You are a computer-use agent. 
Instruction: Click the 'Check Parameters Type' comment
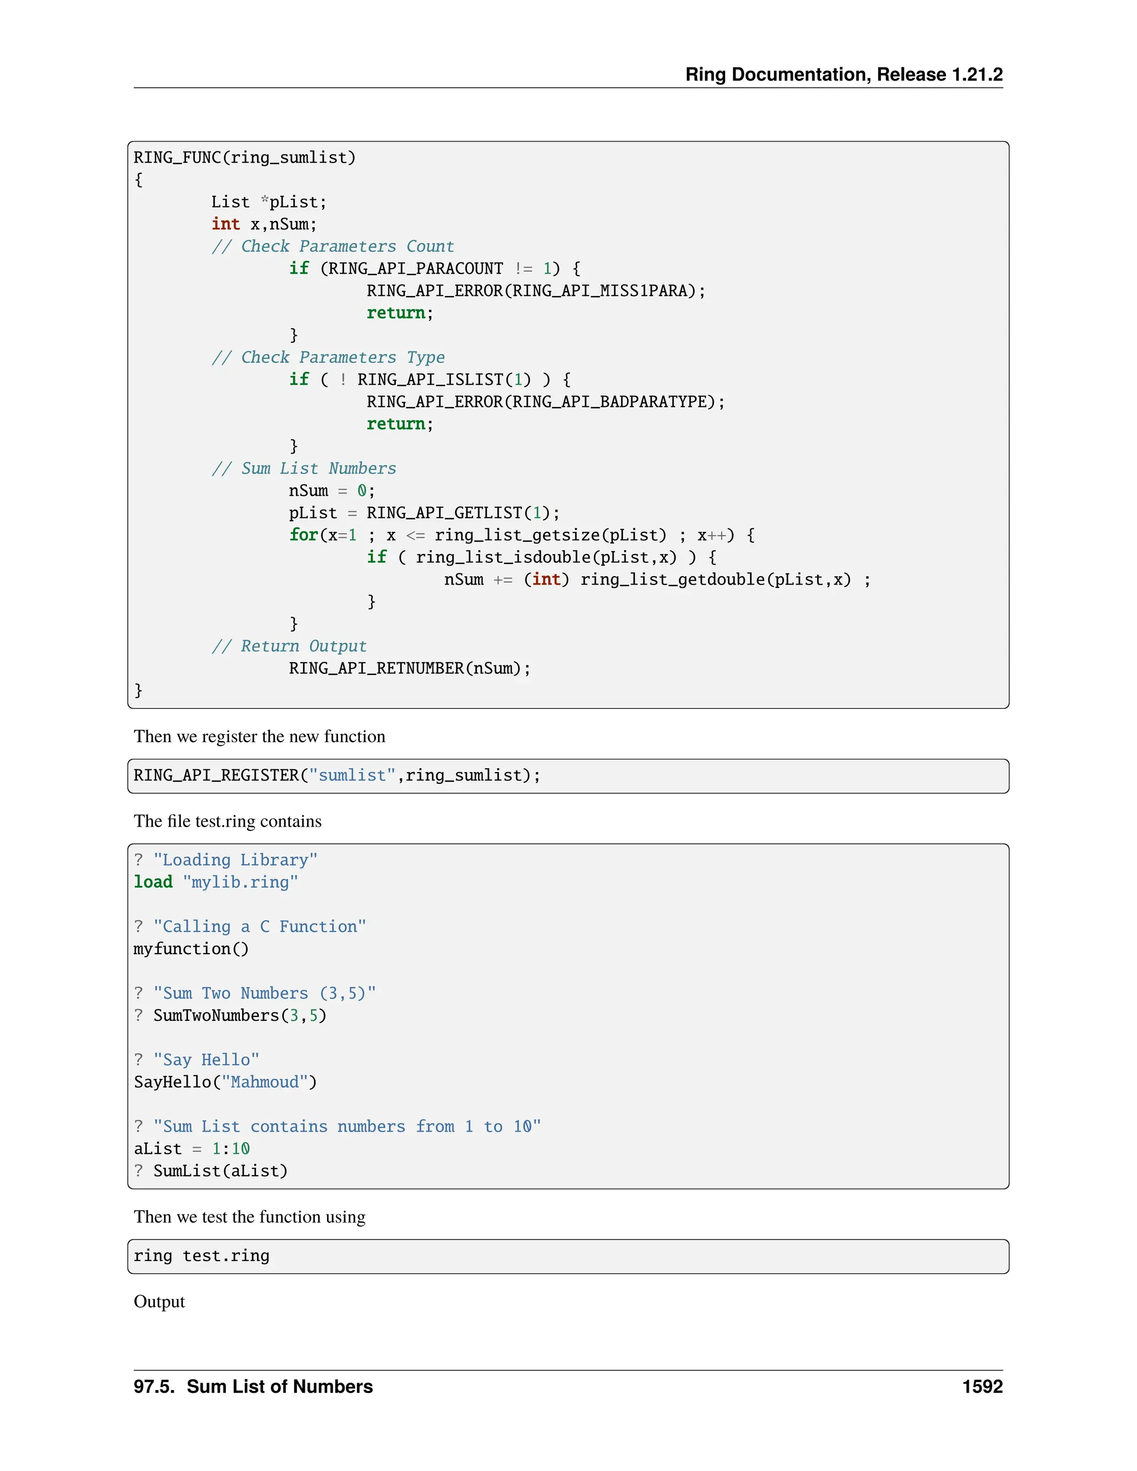[x=328, y=357]
